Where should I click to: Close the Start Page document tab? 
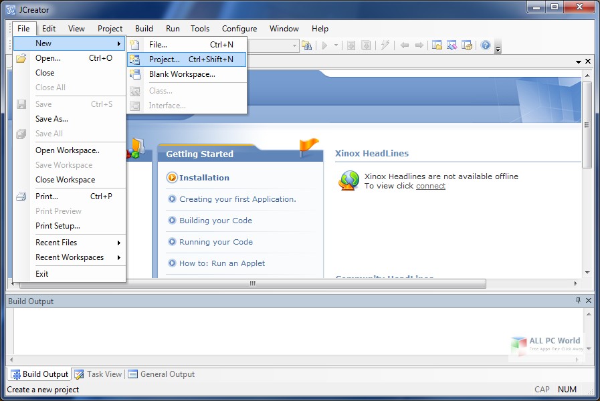588,61
